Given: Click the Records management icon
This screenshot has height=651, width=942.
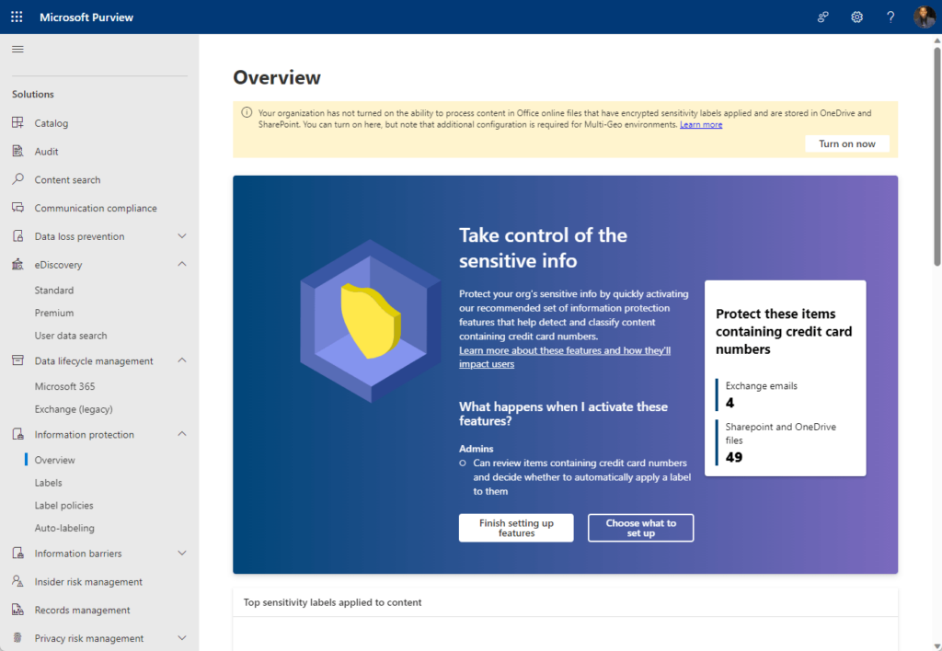Looking at the screenshot, I should [x=18, y=610].
